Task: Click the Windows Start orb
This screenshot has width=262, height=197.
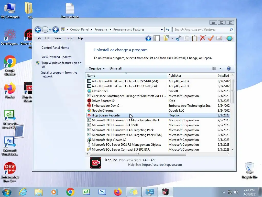Action: click(7, 192)
